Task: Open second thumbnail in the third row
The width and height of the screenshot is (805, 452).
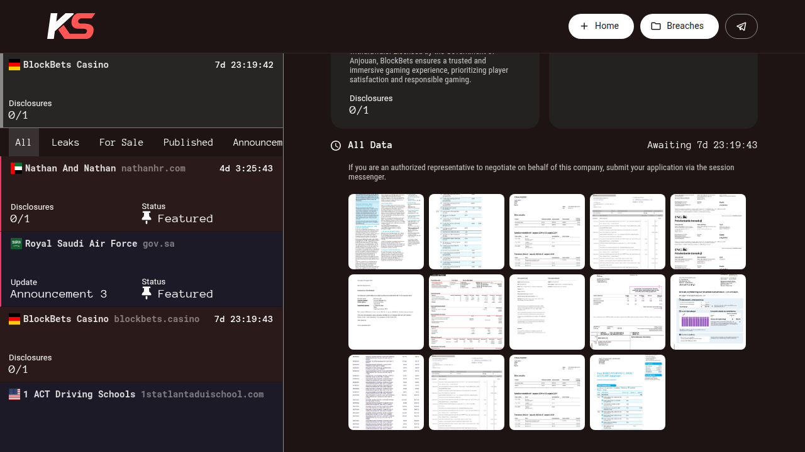Action: tap(467, 392)
